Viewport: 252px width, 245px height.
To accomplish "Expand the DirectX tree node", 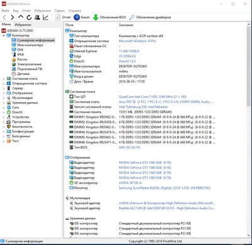I will tap(4, 112).
